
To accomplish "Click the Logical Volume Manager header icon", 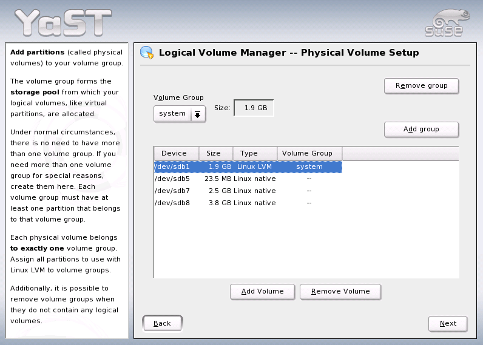I will (147, 53).
